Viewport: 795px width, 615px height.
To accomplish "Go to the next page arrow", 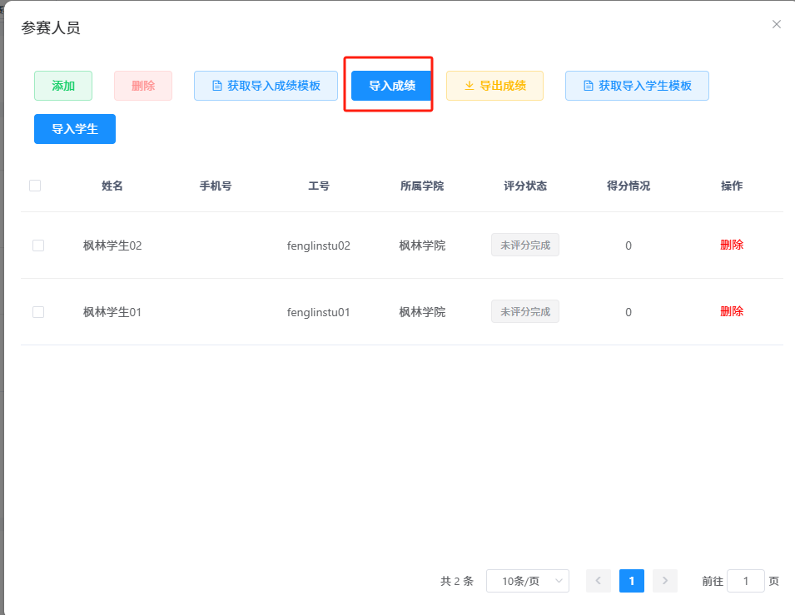I will point(664,581).
